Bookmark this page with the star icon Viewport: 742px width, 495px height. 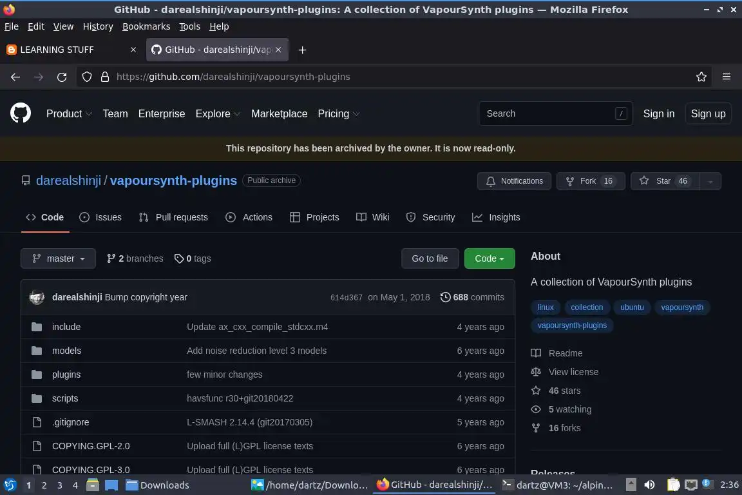click(701, 77)
